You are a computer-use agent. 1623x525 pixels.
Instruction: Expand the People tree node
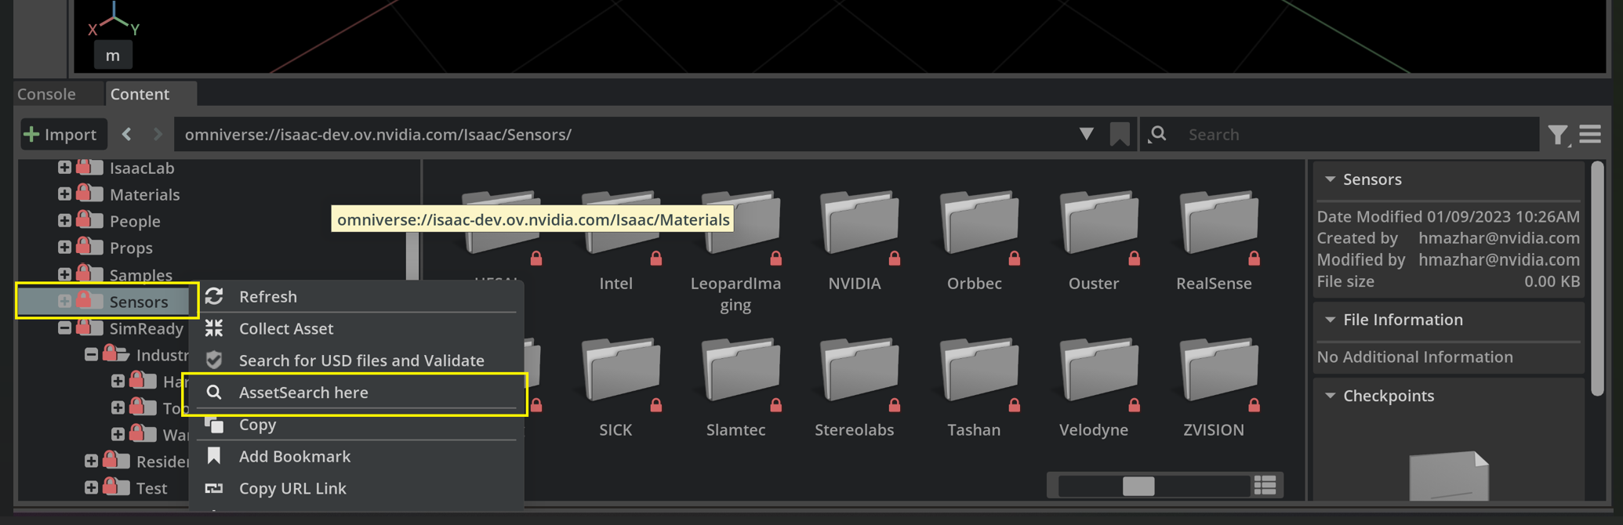64,220
